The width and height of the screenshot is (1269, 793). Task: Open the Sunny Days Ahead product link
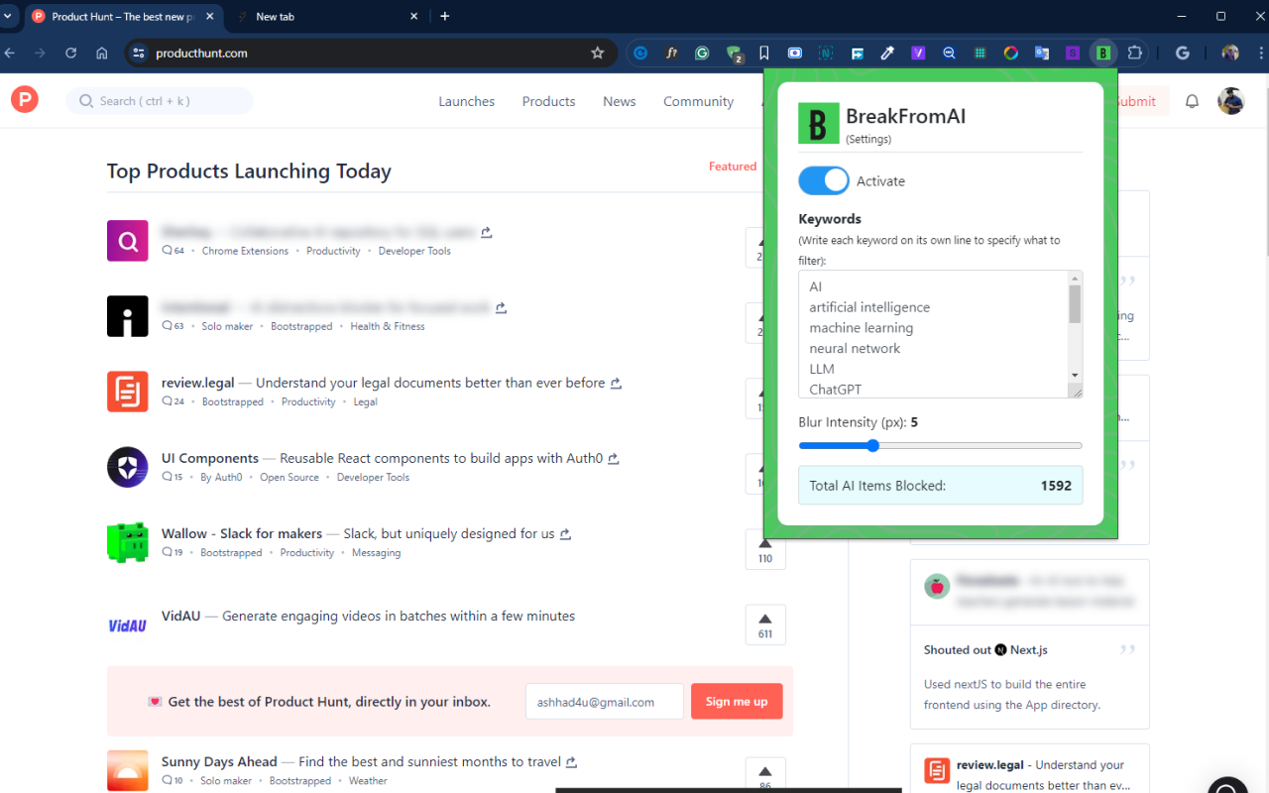(219, 761)
